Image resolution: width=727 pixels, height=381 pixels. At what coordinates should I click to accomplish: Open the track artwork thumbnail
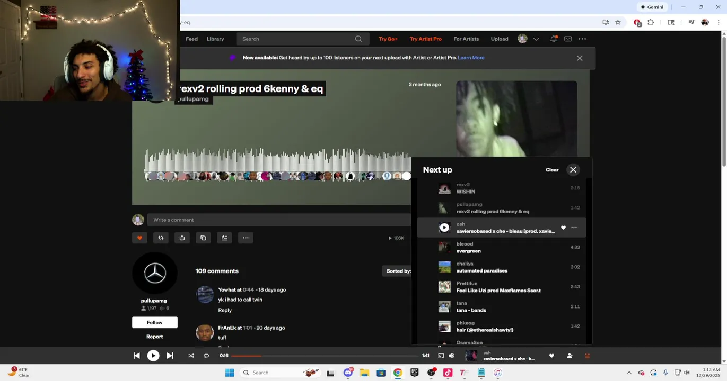click(516, 119)
